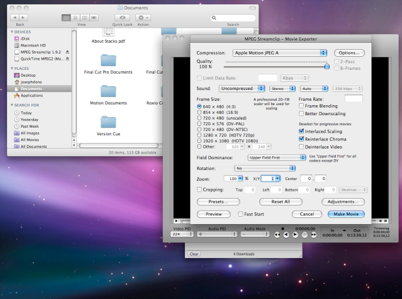402x299 pixels.
Task: Open Sound Uncompressed dropdown
Action: tap(242, 89)
